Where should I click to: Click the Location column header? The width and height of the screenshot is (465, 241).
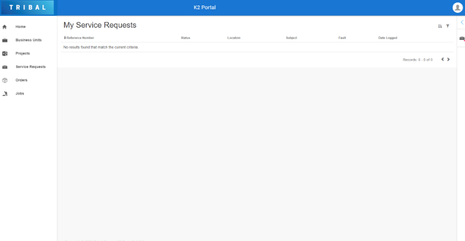234,38
